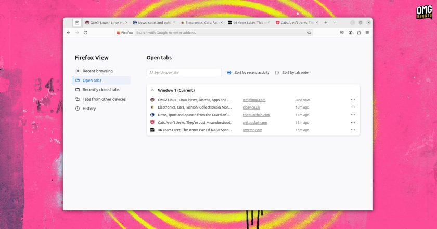
Task: Click the address bar search field
Action: pyautogui.click(x=220, y=33)
